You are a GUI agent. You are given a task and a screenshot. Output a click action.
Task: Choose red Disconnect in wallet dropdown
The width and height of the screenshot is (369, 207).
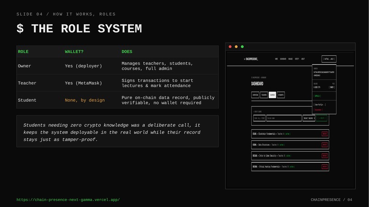pos(318,110)
